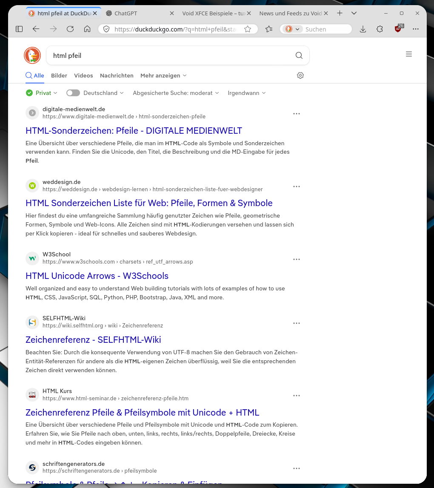Go back with the back arrow
This screenshot has width=434, height=488.
click(36, 29)
